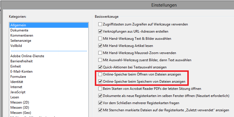The image size is (234, 117).
Task: Uncheck Online-Speicher beim Speichern von Dateien
Action: click(x=100, y=82)
